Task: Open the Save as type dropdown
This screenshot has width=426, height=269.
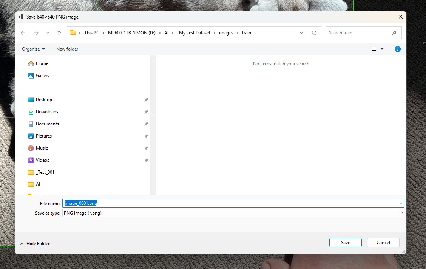Action: 401,213
